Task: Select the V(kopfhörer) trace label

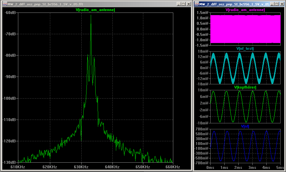Action: point(245,87)
